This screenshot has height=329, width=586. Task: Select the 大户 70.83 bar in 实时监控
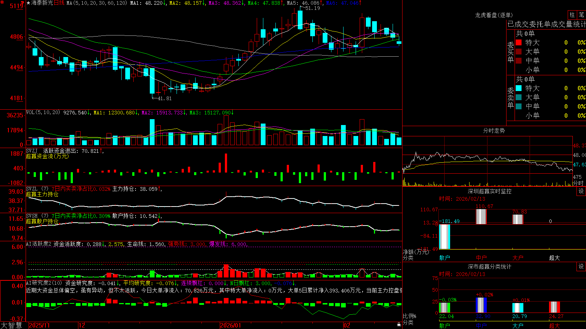coord(518,219)
